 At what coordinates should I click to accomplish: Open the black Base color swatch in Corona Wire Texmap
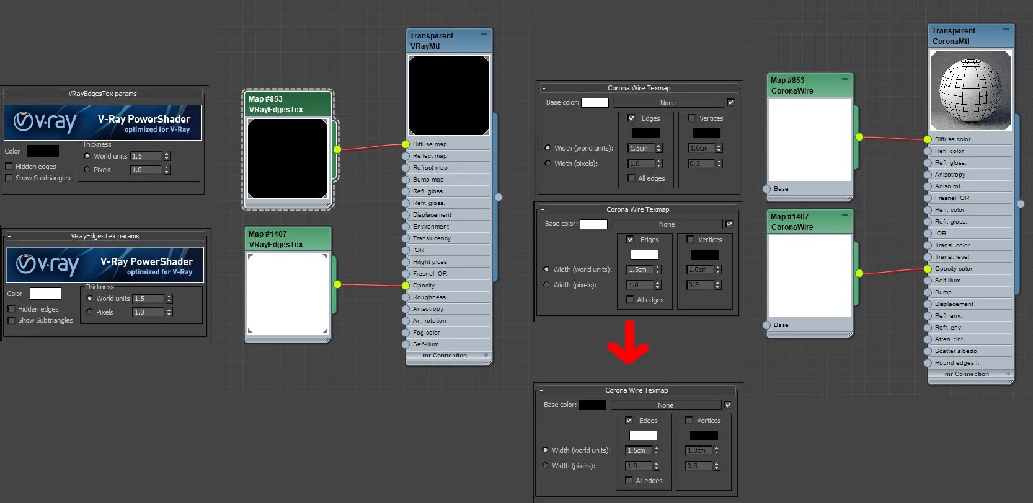point(592,405)
